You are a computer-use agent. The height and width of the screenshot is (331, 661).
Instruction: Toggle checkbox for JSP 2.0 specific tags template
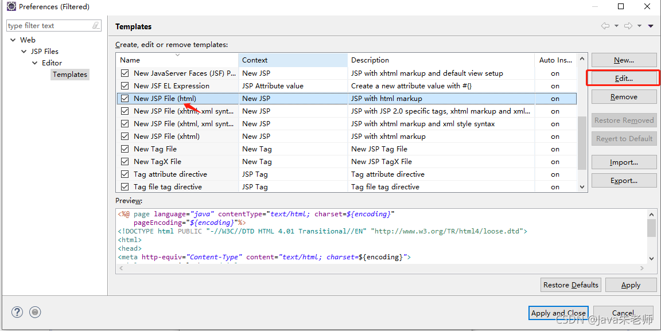[125, 111]
